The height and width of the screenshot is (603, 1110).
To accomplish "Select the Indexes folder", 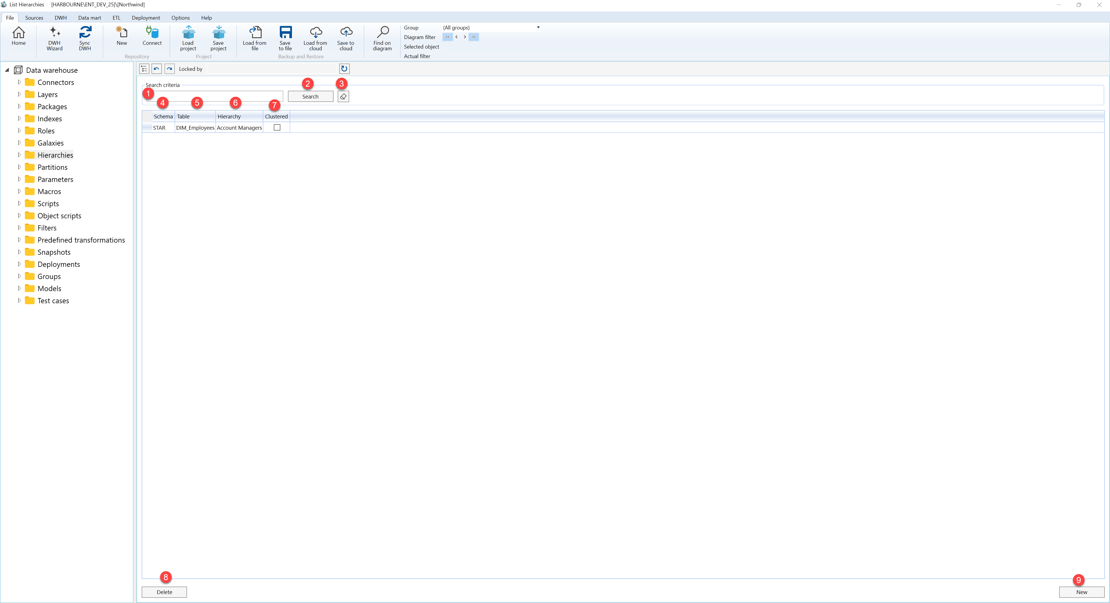I will (x=49, y=118).
